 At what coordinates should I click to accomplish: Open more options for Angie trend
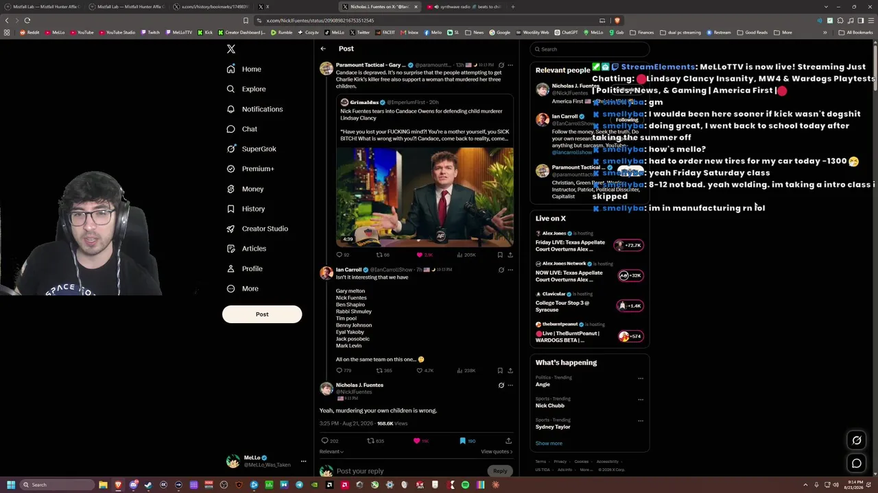click(641, 378)
